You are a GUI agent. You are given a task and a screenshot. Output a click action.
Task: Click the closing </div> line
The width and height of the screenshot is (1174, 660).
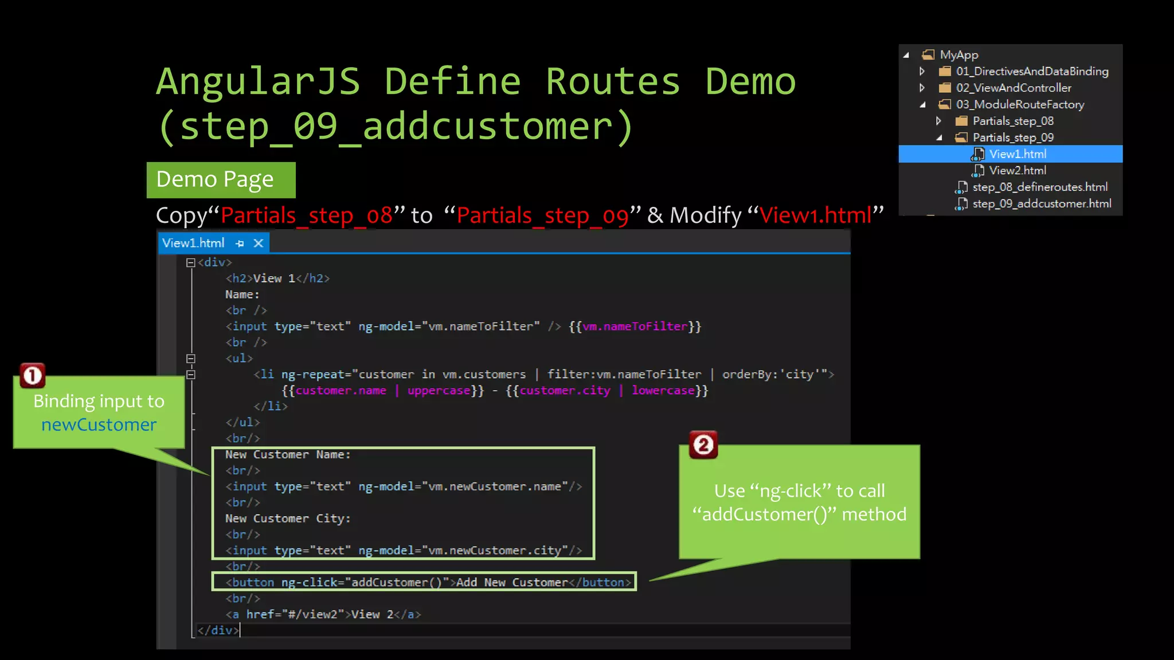(x=218, y=630)
